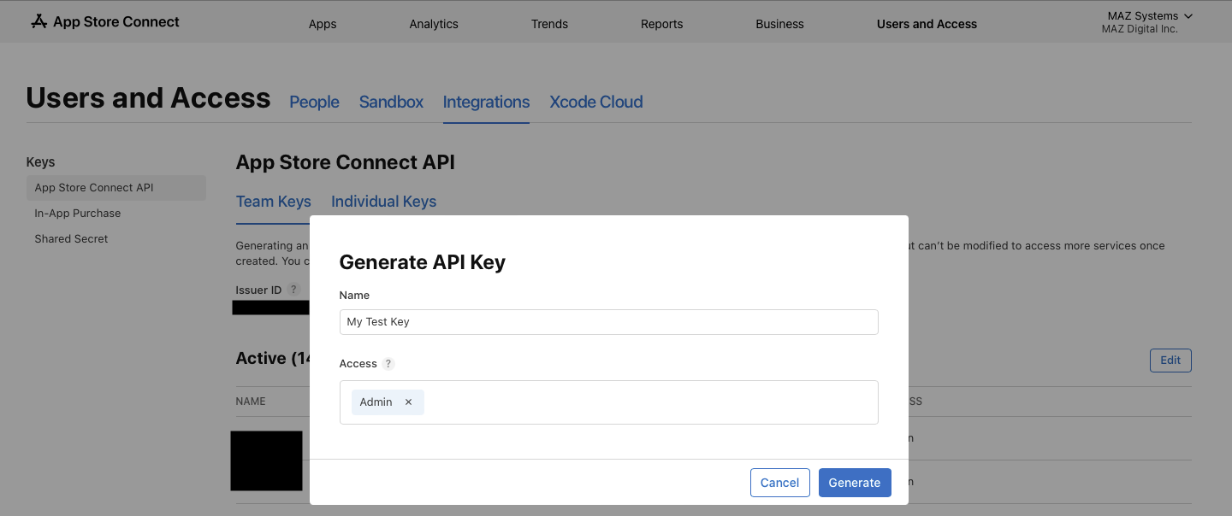Cancel the Generate API Key dialog
The height and width of the screenshot is (516, 1232).
[x=780, y=483]
